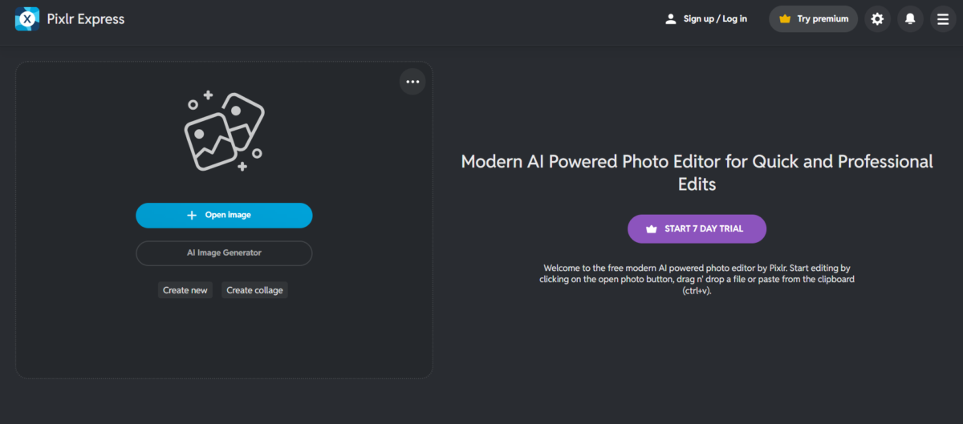
Task: Open the settings gear menu
Action: [x=877, y=18]
